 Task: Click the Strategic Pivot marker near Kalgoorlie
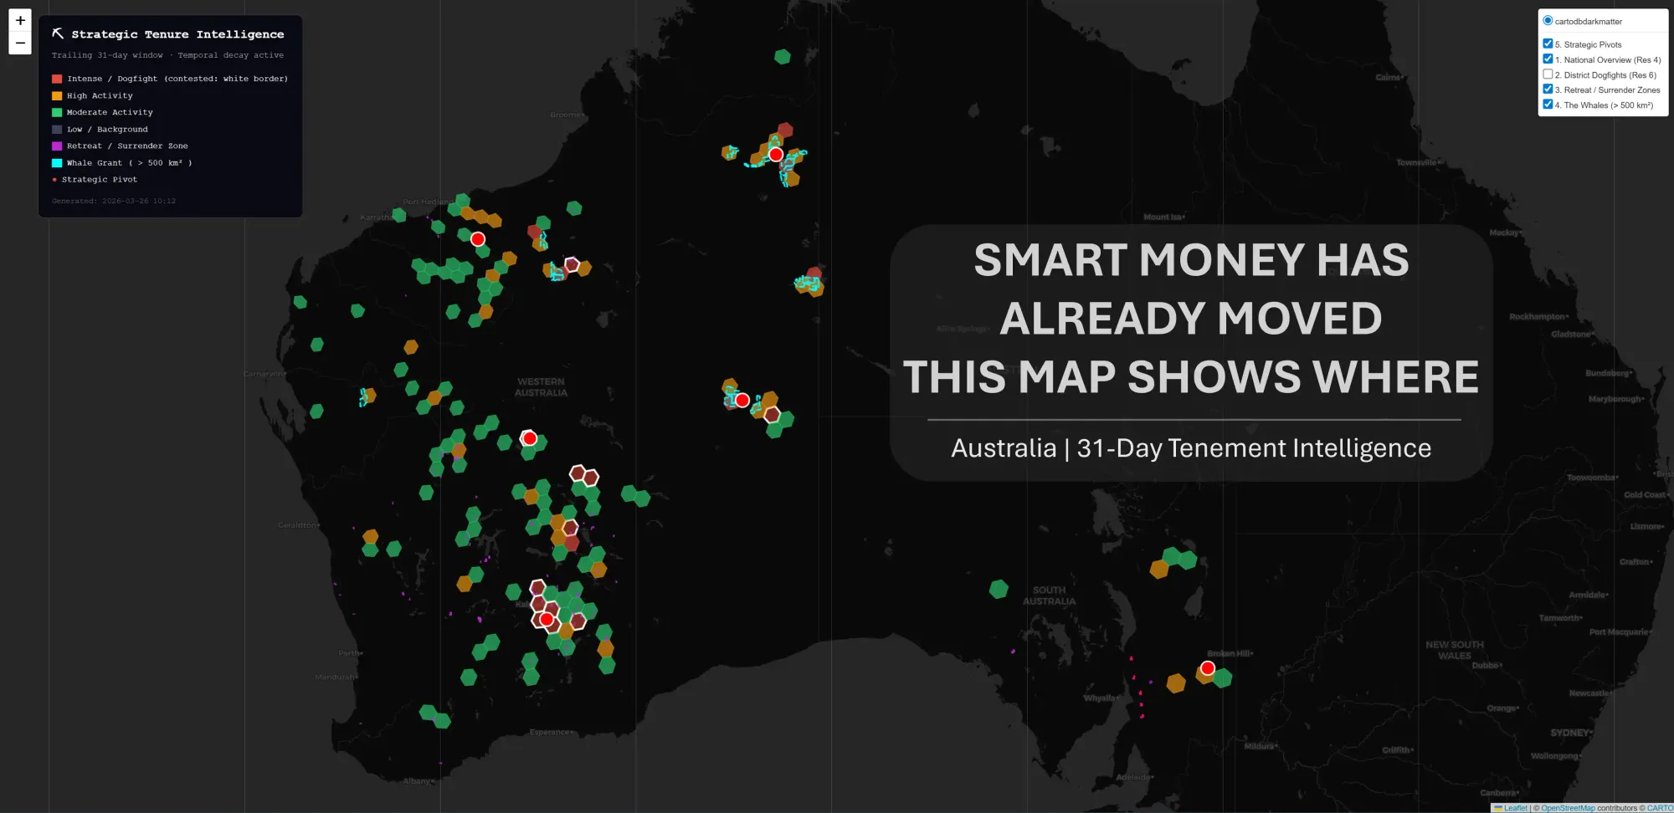(546, 618)
